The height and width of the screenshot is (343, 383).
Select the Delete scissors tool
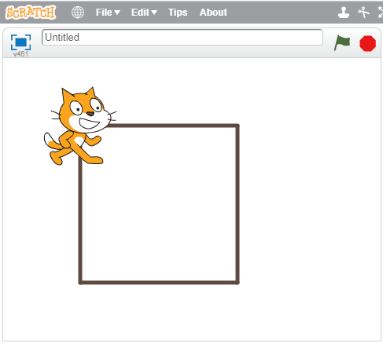tap(363, 13)
